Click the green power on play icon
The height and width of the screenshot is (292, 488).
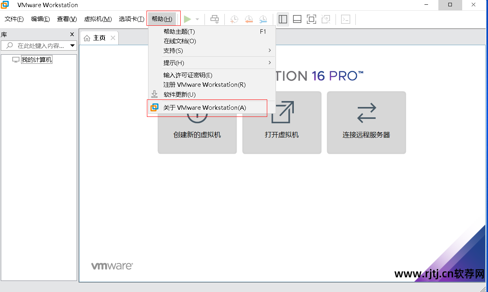tap(187, 19)
